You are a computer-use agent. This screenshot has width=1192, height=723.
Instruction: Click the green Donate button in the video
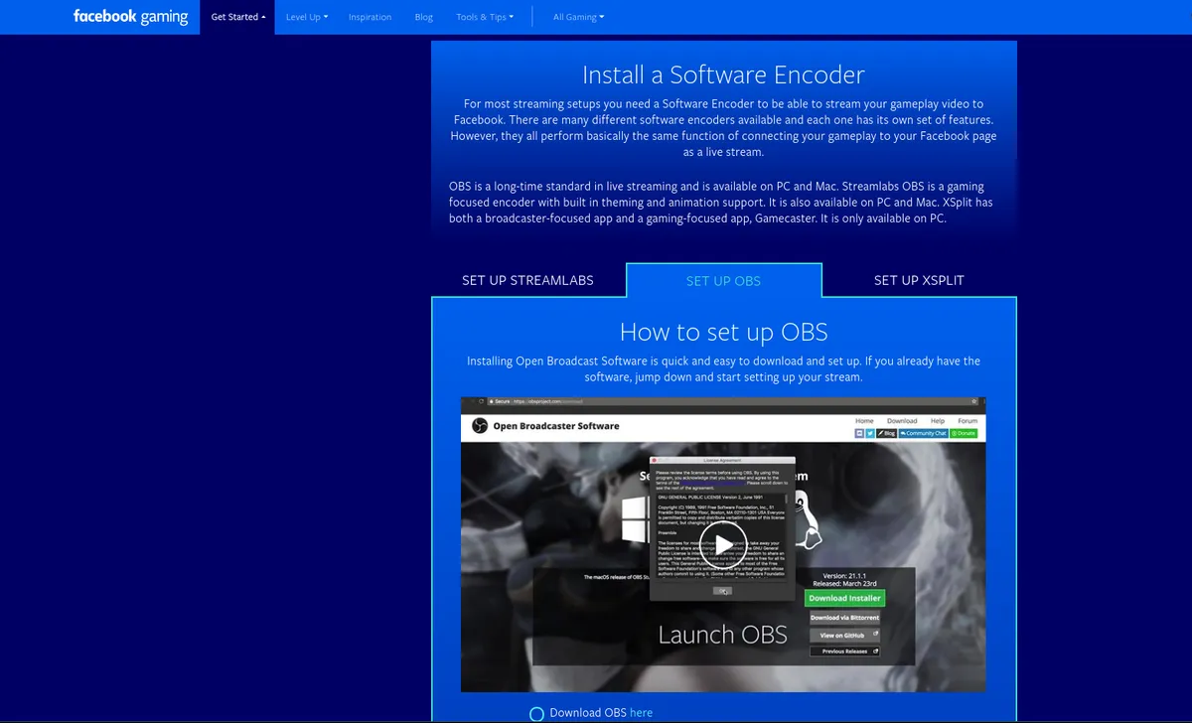tap(964, 433)
